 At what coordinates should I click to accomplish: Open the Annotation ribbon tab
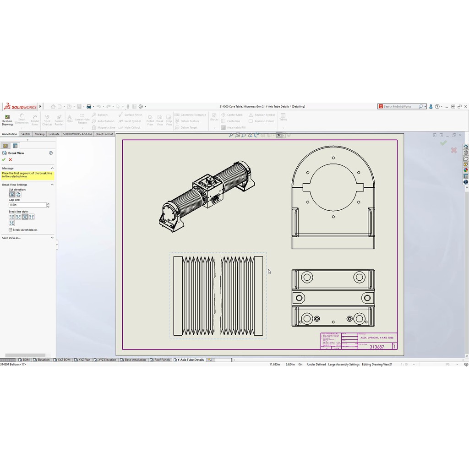(10, 134)
